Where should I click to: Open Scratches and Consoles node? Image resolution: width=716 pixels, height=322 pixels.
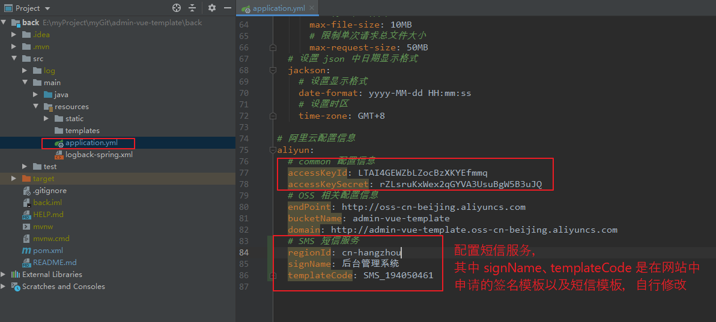click(x=64, y=287)
